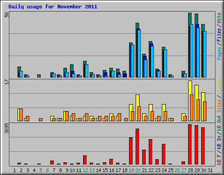Screen dimensions: 224x175
Task: Click the red 'kB F' legend label
Action: (x=219, y=160)
